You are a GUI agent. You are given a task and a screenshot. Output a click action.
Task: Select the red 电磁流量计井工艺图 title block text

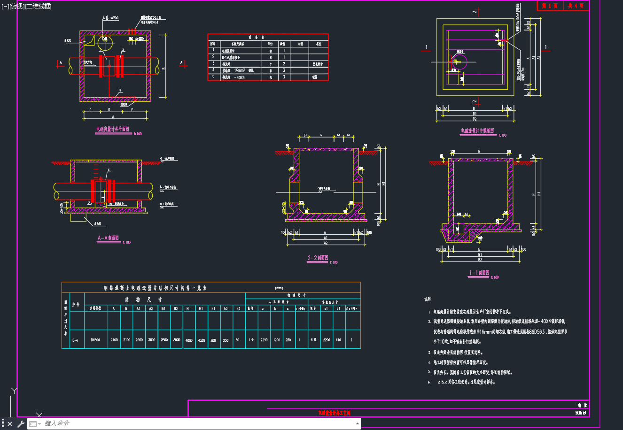tap(334, 413)
